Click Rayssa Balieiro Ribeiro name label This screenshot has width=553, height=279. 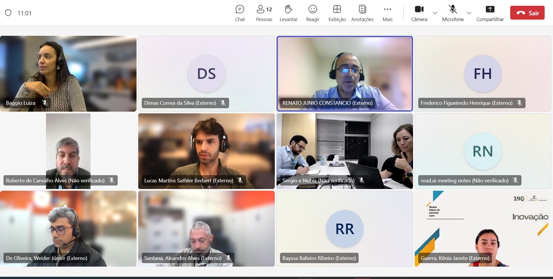[319, 258]
